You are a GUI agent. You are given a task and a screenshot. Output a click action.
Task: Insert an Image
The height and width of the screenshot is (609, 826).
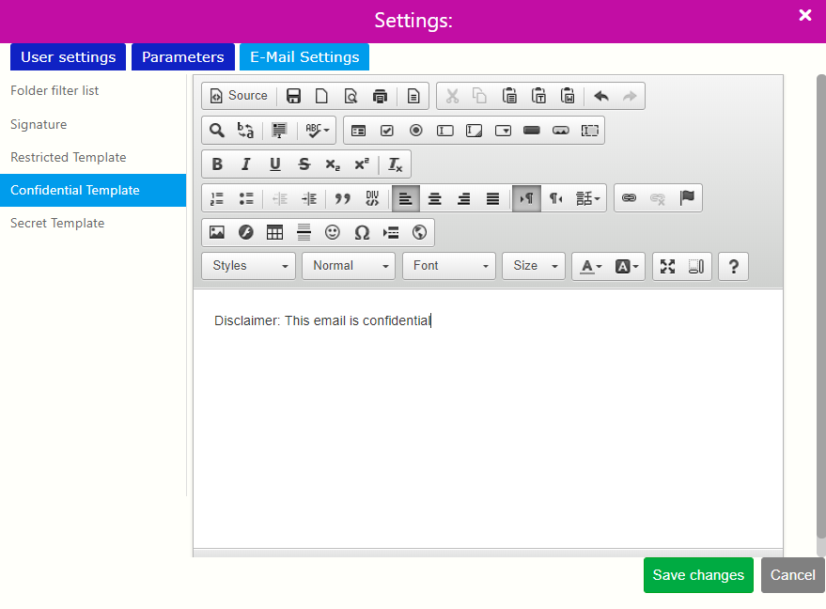pyautogui.click(x=216, y=232)
